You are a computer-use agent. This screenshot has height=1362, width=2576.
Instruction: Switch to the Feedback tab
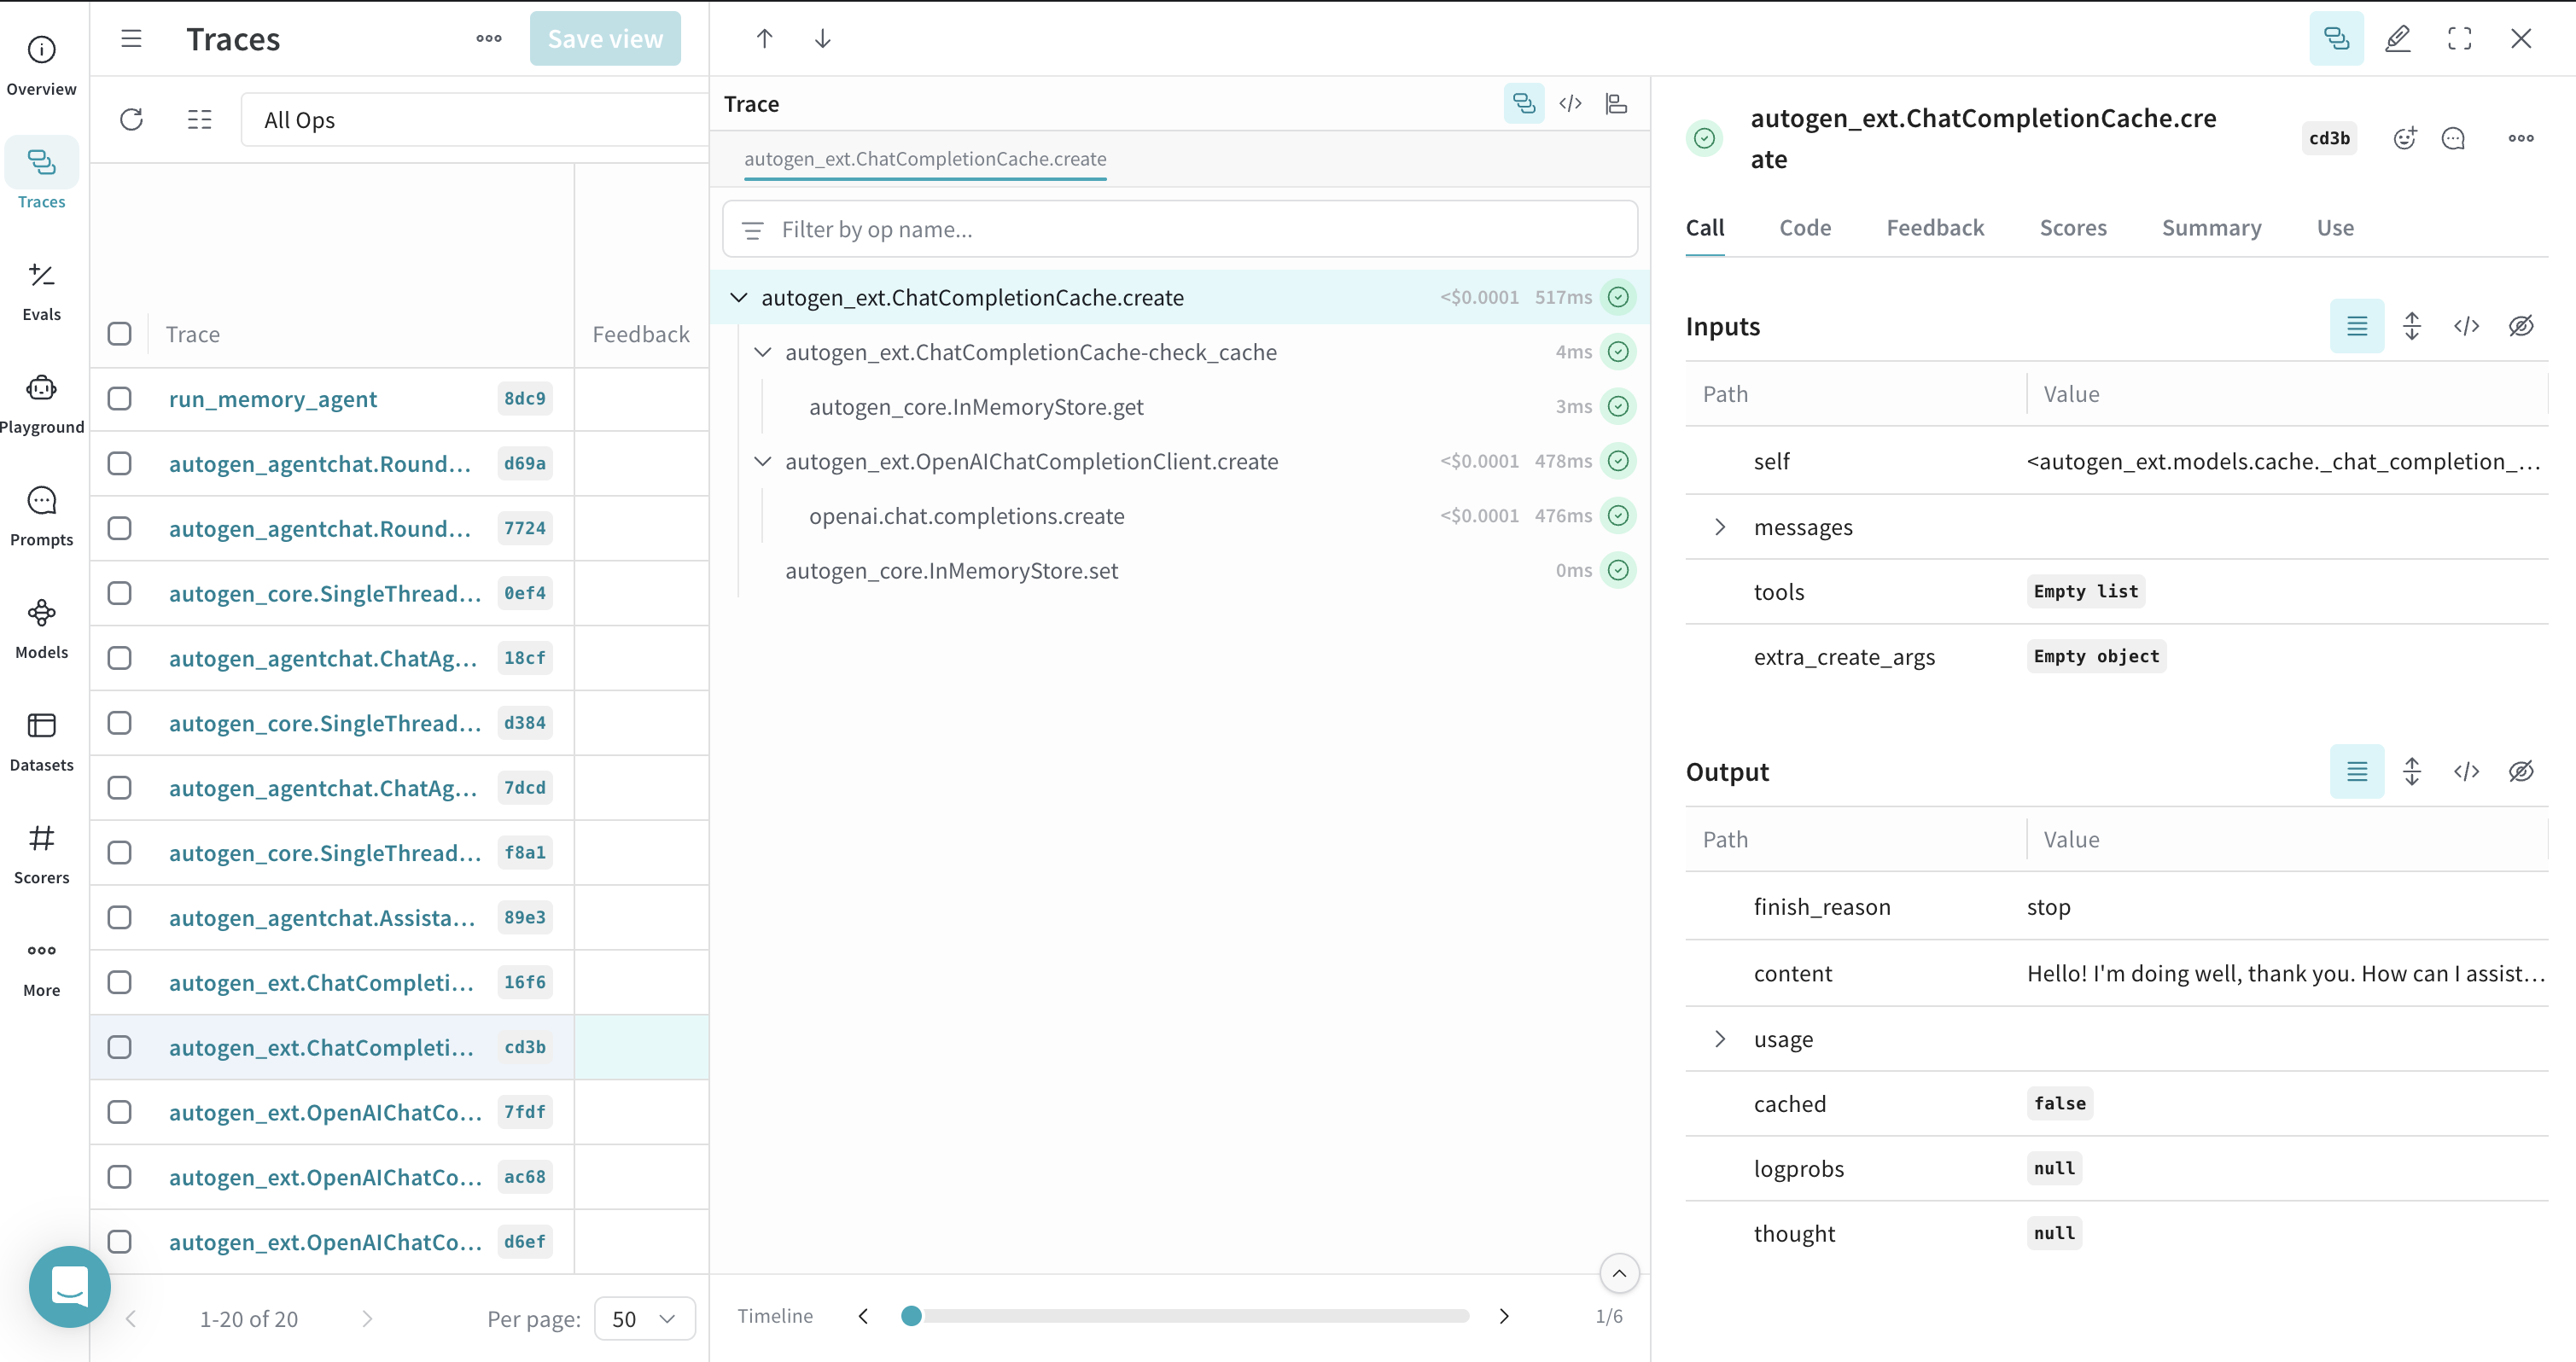(x=1934, y=227)
